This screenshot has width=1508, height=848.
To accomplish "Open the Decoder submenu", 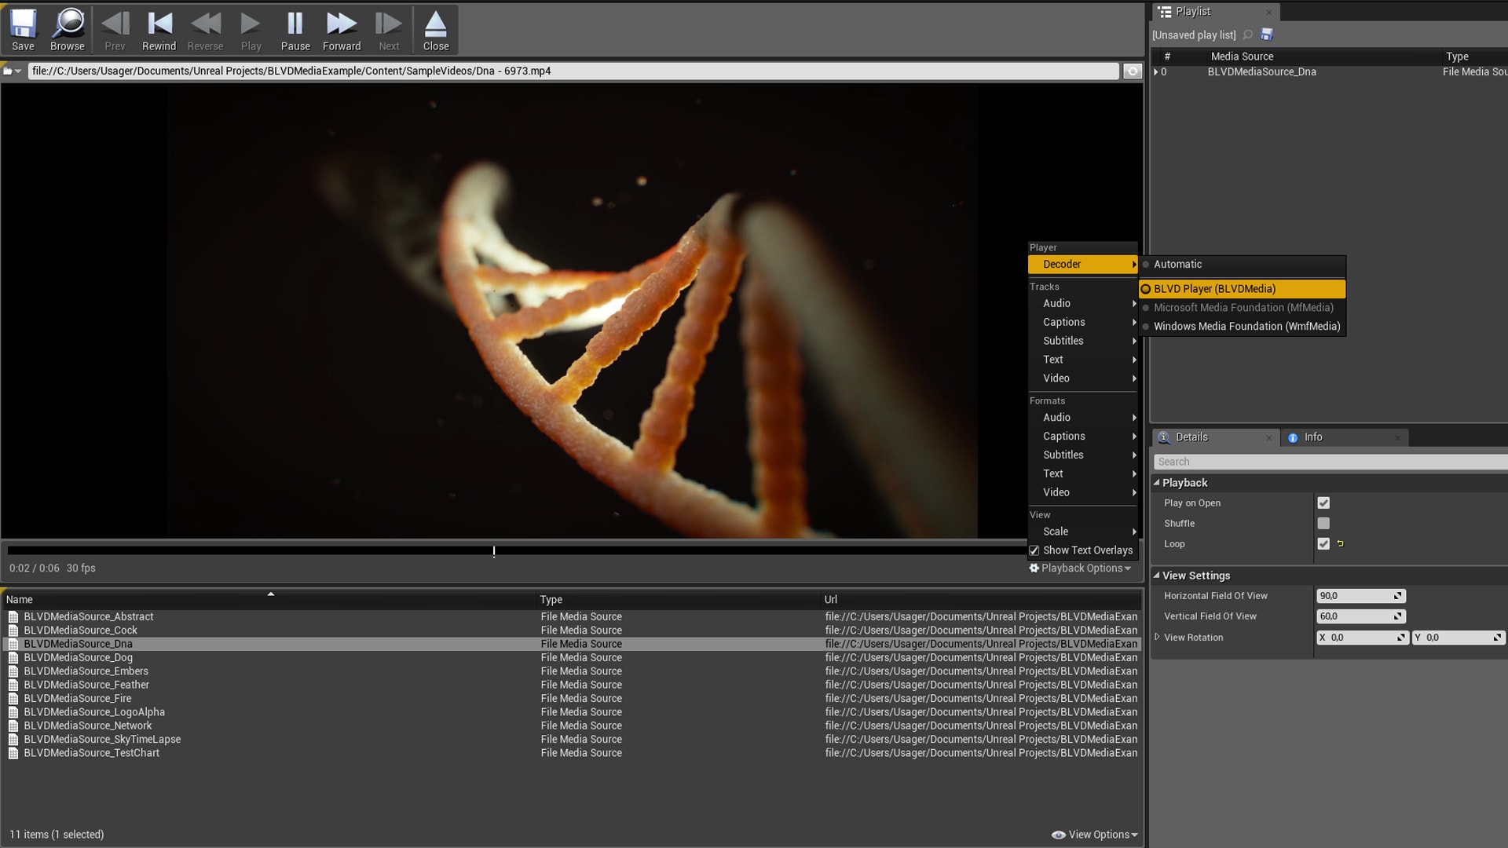I will pyautogui.click(x=1082, y=265).
